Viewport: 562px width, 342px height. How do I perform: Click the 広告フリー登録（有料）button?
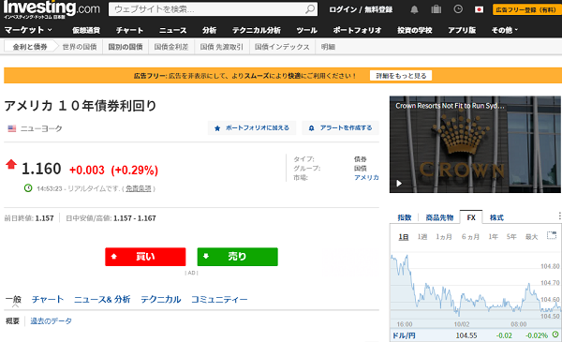525,9
